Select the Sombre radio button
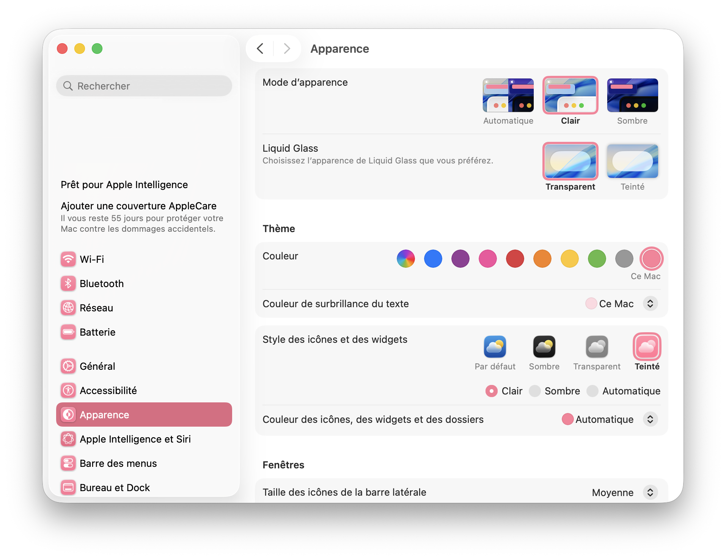The height and width of the screenshot is (559, 726). point(535,391)
